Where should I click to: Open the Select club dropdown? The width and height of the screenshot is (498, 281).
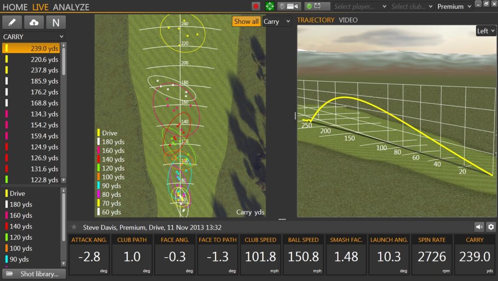point(412,6)
